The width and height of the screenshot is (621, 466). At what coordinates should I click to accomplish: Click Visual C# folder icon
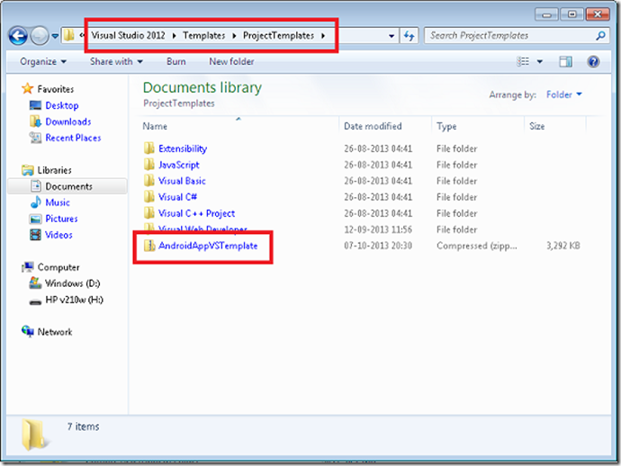149,197
